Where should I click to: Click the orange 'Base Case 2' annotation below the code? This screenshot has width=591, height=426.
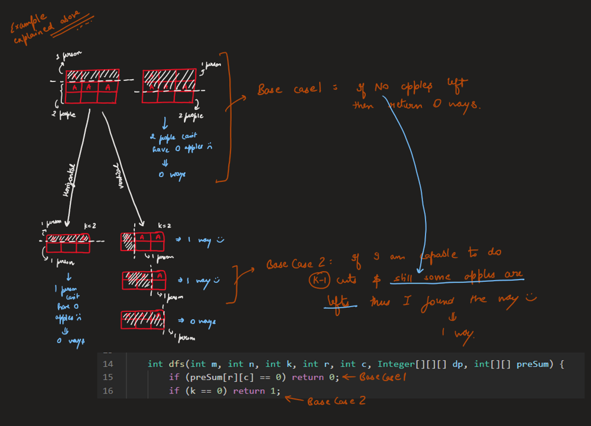pyautogui.click(x=336, y=401)
